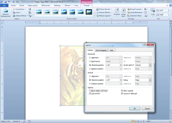Click the zoom slider handle
Image resolution: width=172 pixels, height=123 pixels.
[162, 121]
